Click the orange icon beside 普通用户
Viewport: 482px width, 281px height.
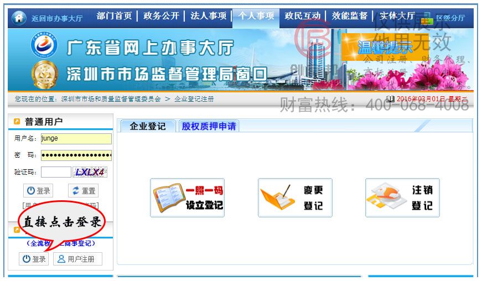click(x=17, y=122)
